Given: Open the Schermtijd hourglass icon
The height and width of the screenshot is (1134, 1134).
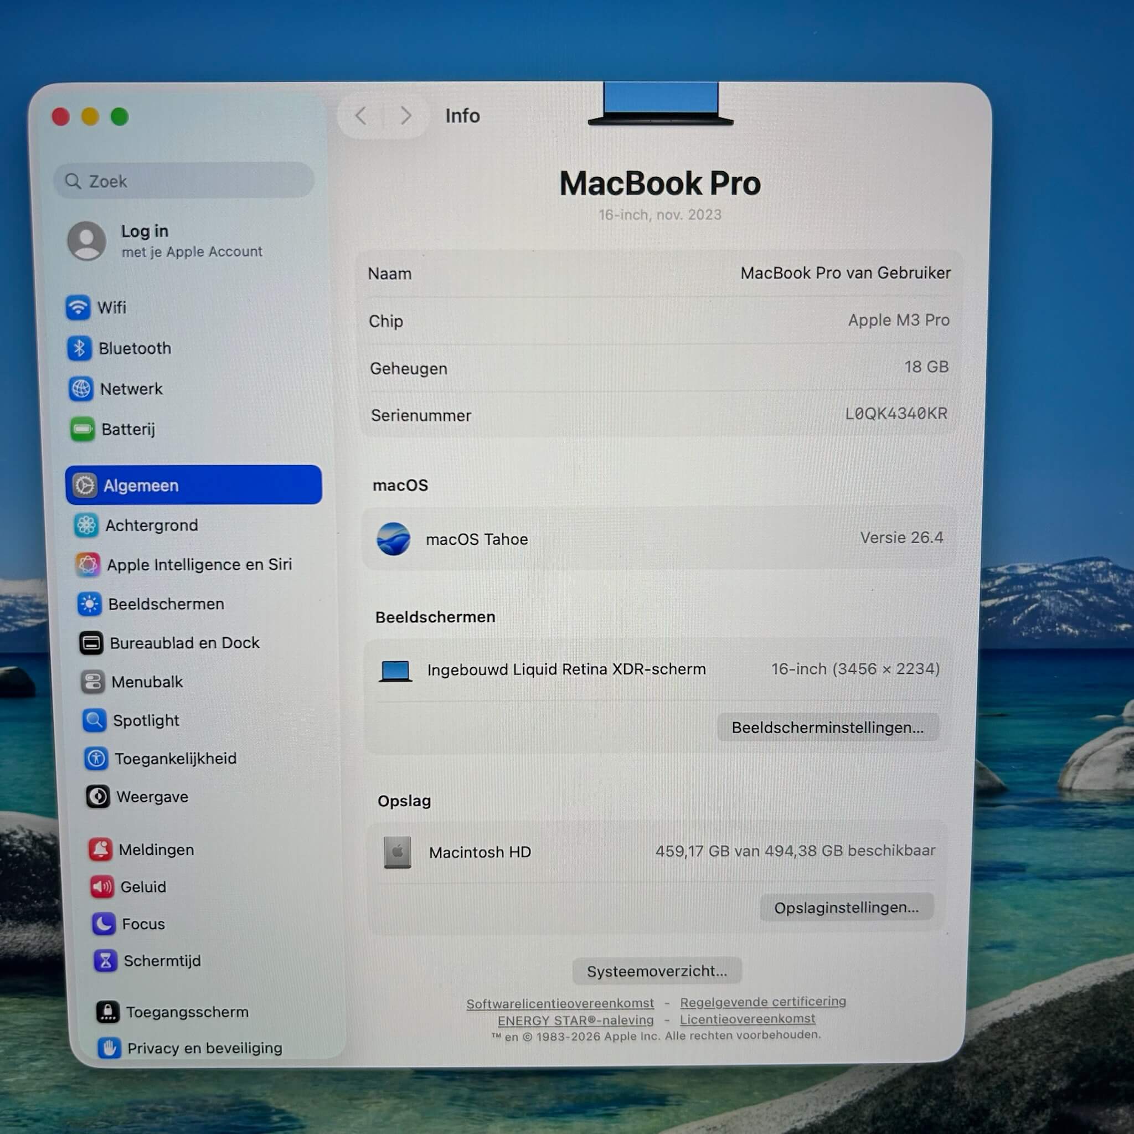Looking at the screenshot, I should [x=105, y=960].
